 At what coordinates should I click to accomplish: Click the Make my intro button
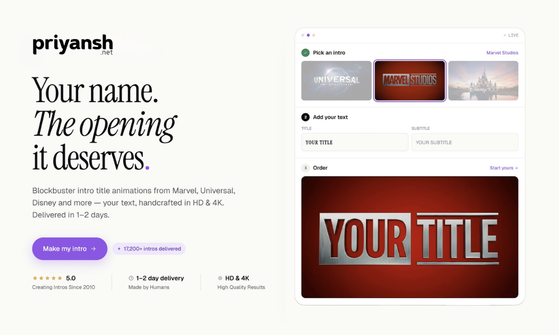pyautogui.click(x=70, y=249)
